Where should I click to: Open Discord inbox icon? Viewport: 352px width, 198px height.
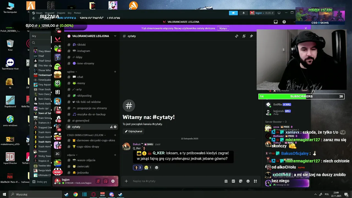[x=276, y=22]
